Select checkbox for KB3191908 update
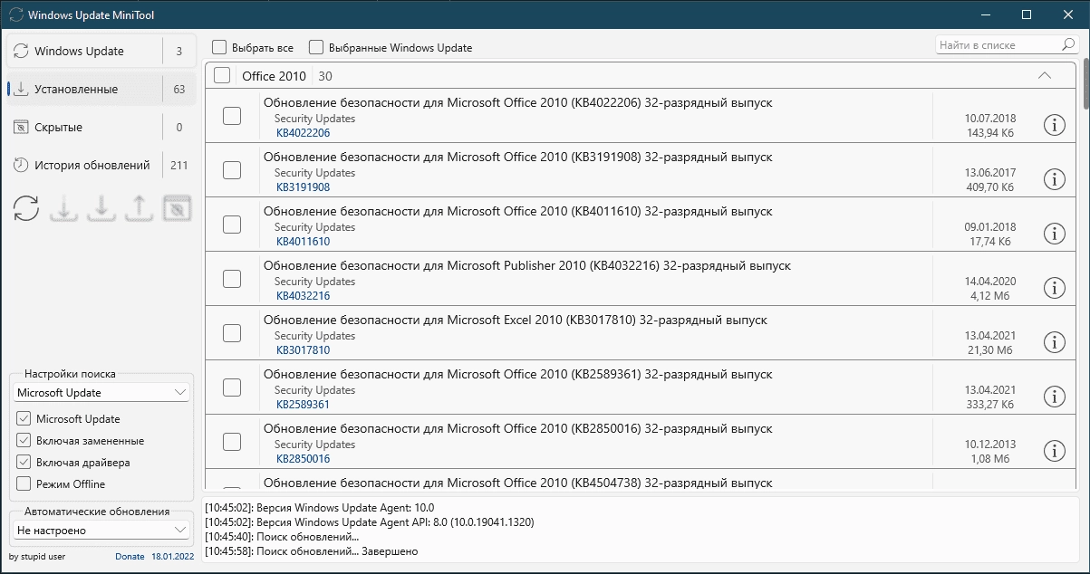 [x=232, y=170]
